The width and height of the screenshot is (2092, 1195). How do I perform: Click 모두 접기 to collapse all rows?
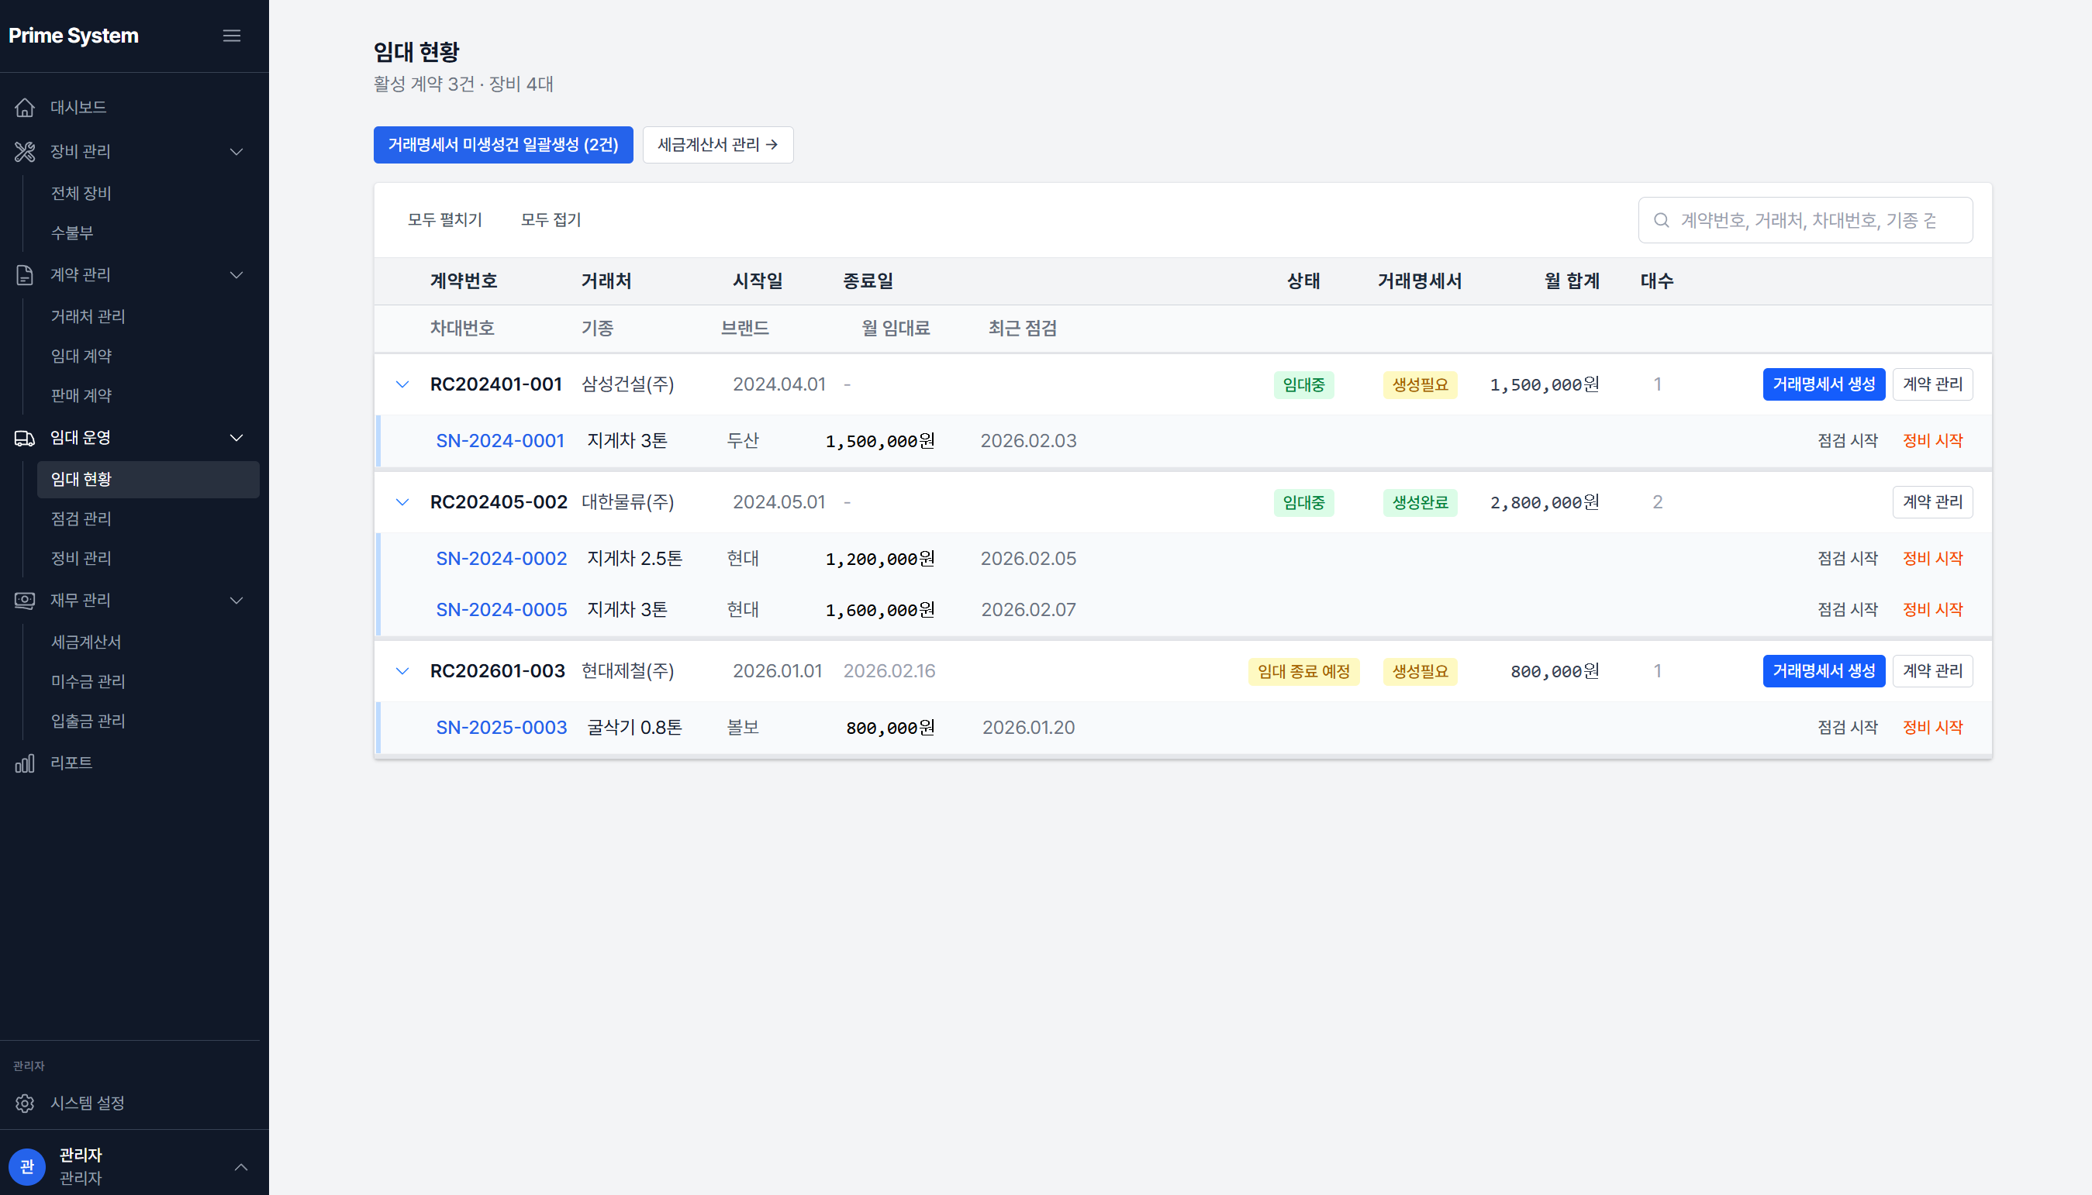point(550,220)
